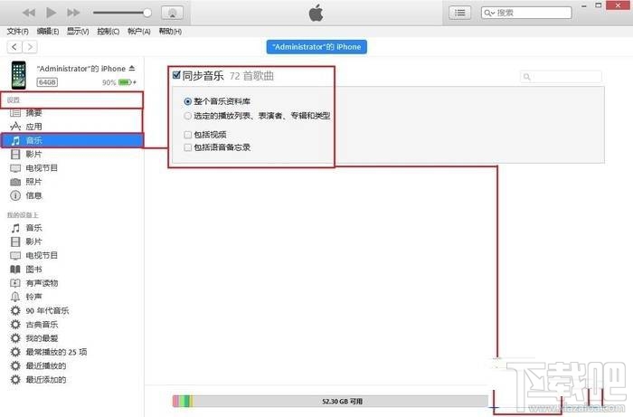
Task: Select 选定的播放列表、表演者、专辑和类型 option
Action: click(x=188, y=116)
